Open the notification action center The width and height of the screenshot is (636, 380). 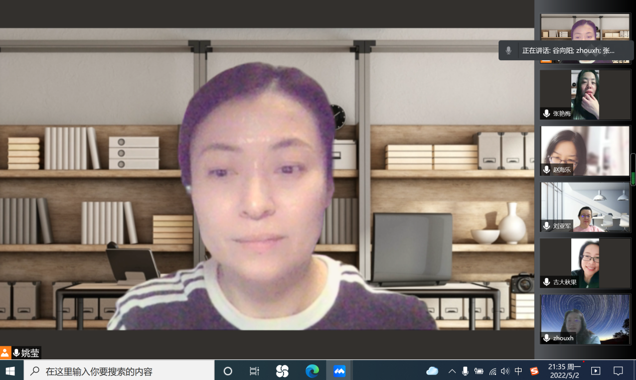pos(618,371)
